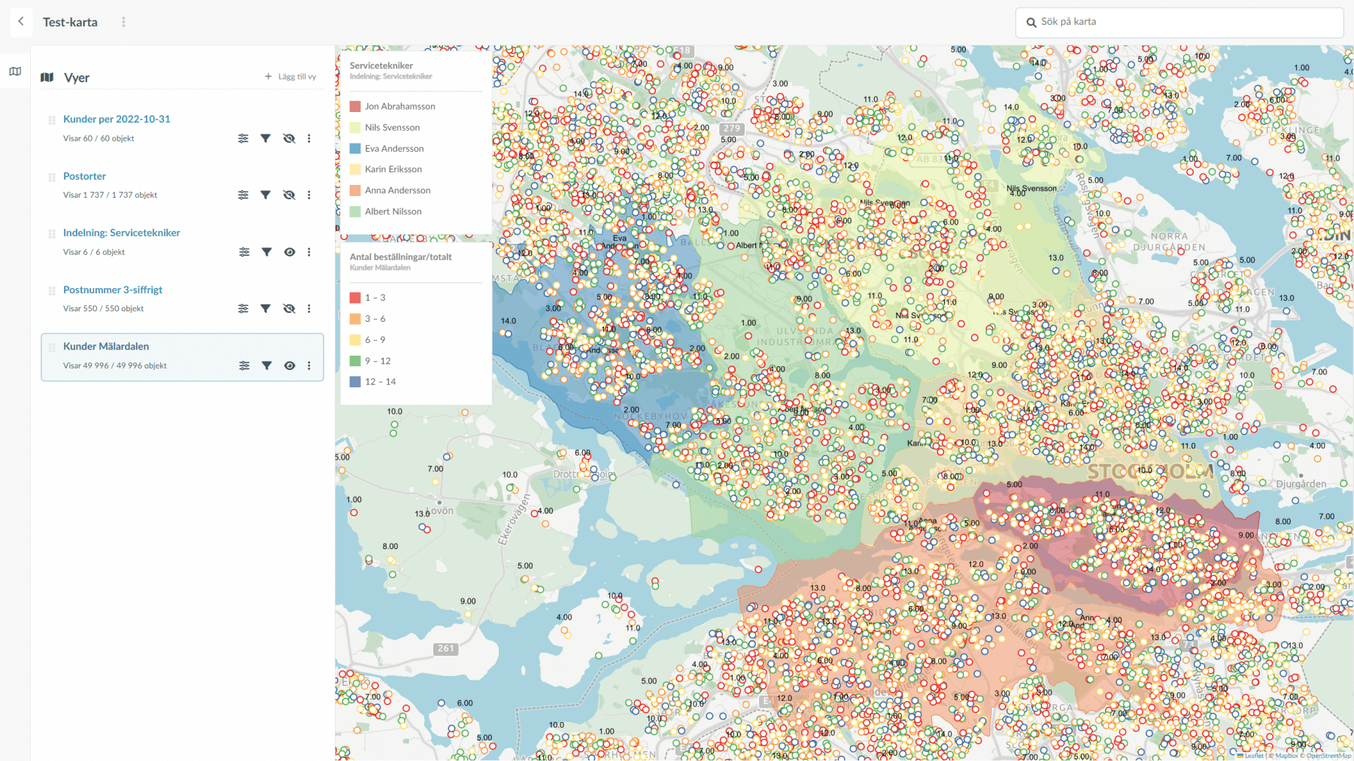1354x761 pixels.
Task: Open the Kunder Mälardalen view link
Action: [106, 346]
